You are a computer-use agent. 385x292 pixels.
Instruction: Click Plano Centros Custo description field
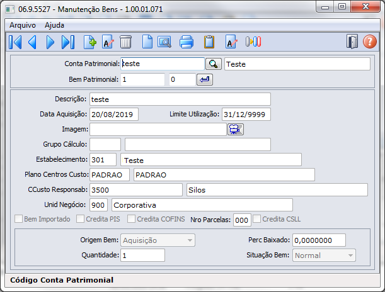224,174
